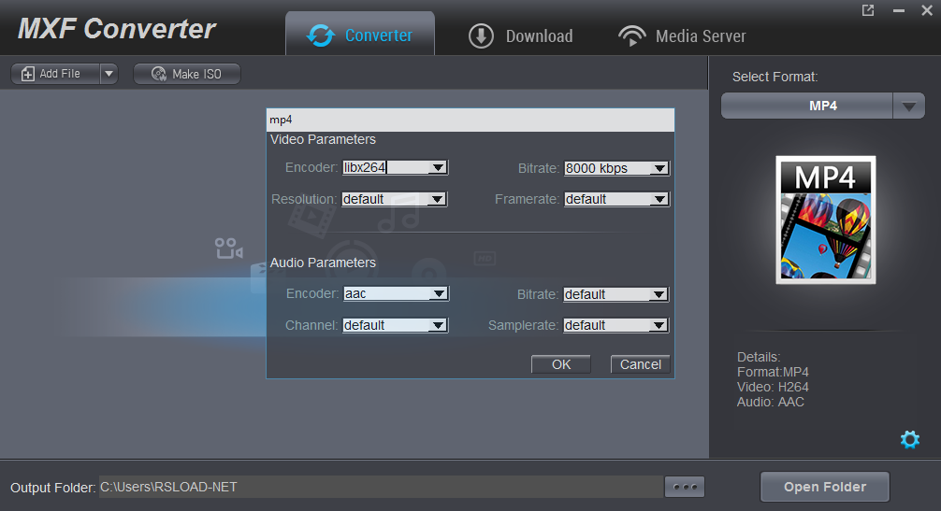The width and height of the screenshot is (941, 511).
Task: Click the MP4 format thumbnail image
Action: [x=826, y=220]
